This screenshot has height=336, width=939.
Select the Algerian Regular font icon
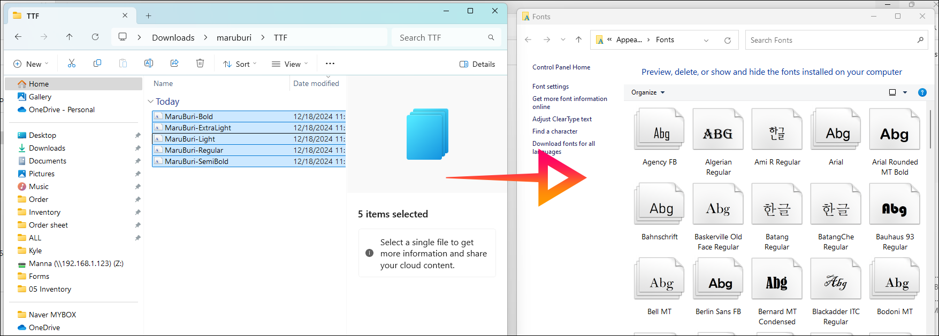click(x=718, y=129)
